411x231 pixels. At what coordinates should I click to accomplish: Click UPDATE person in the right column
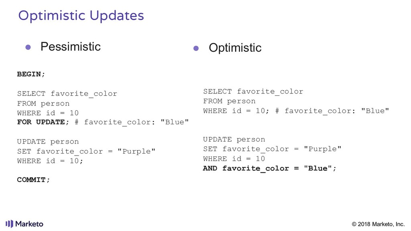(234, 139)
